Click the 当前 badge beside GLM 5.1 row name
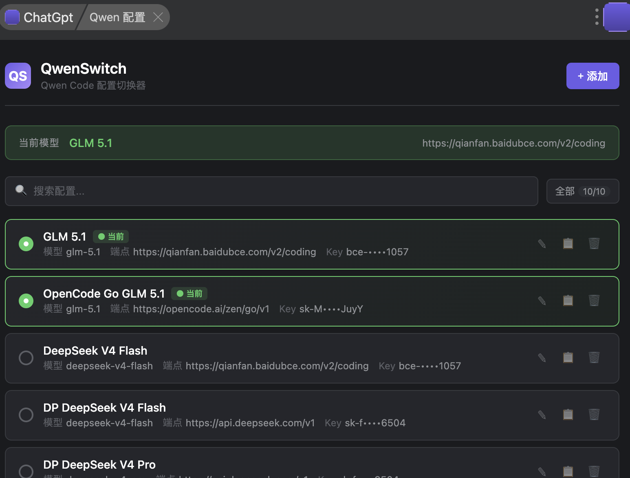Viewport: 630px width, 478px height. tap(111, 237)
